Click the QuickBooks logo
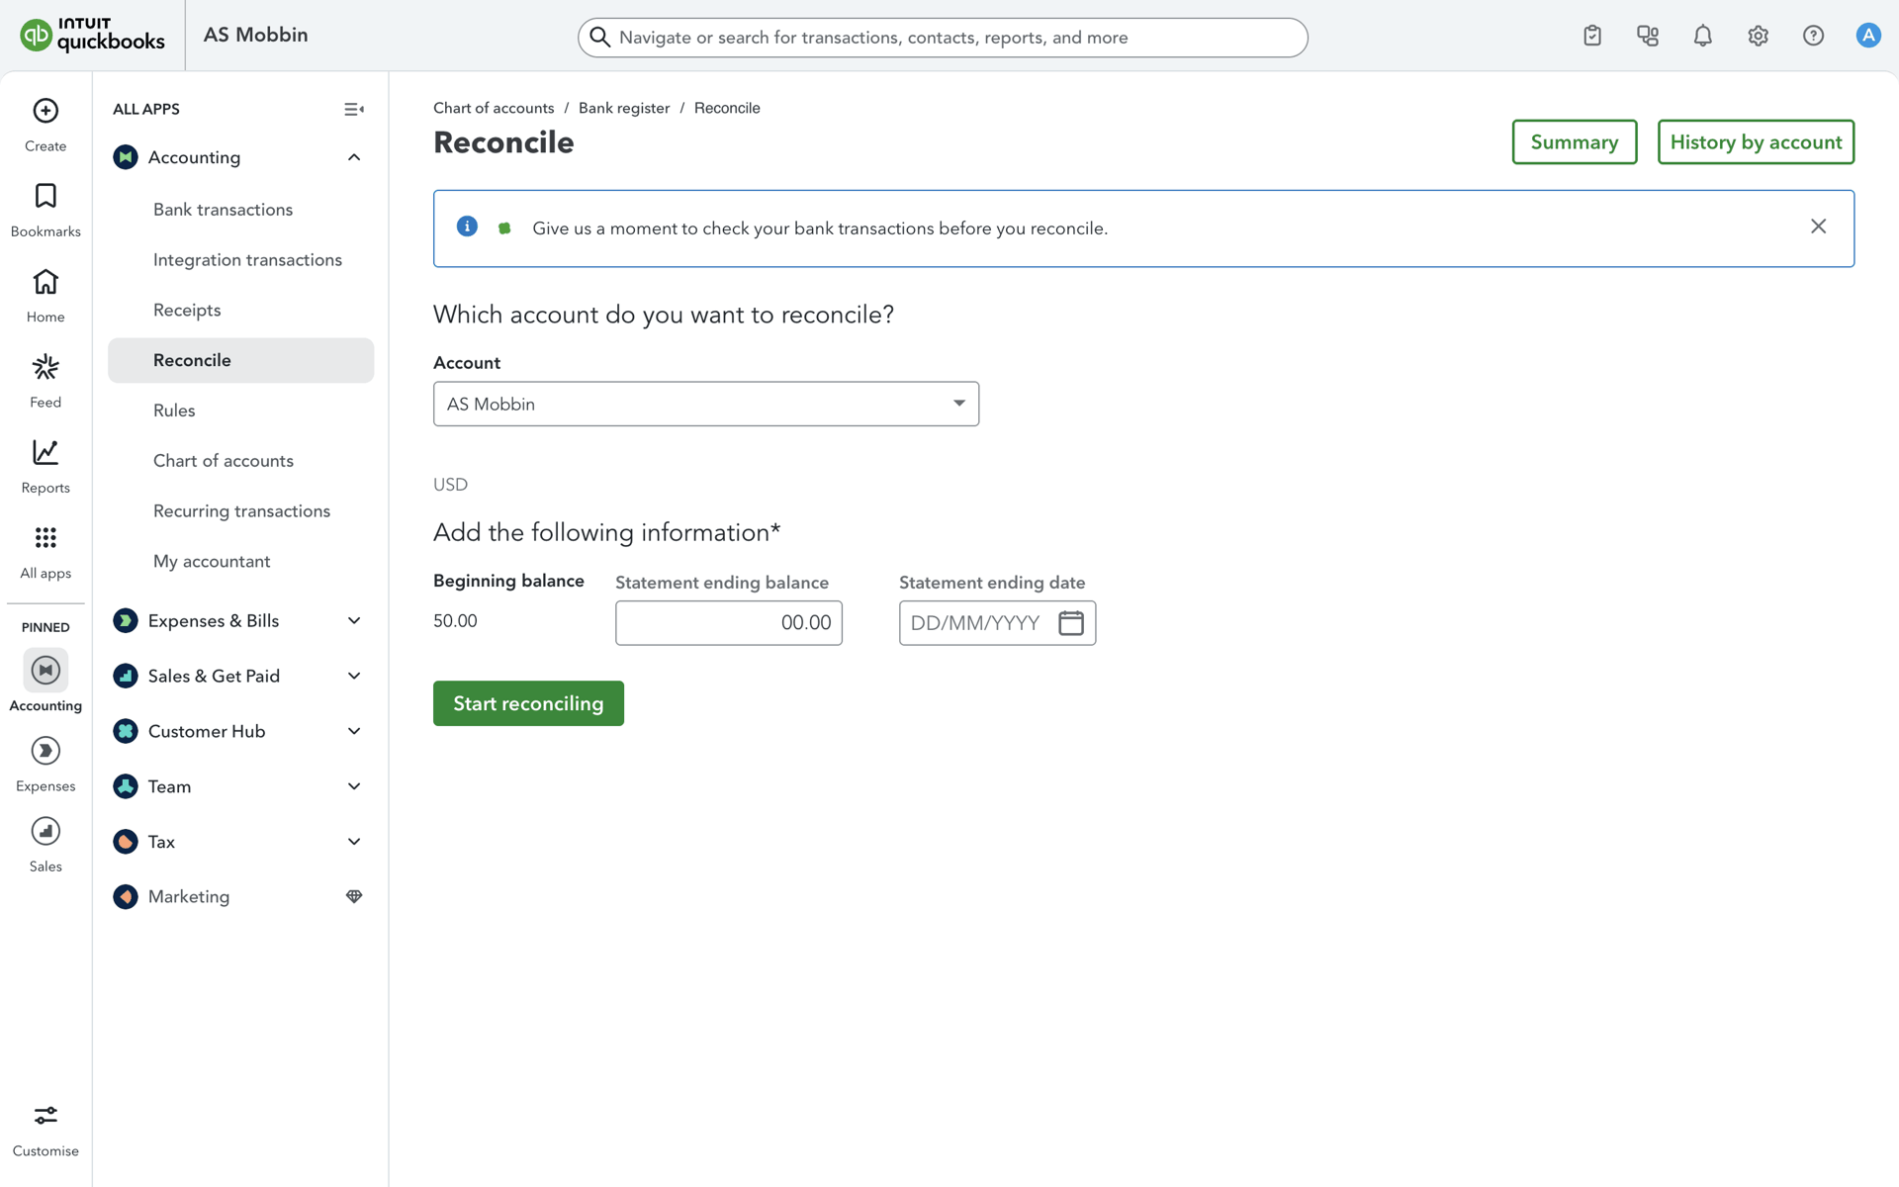 [92, 35]
